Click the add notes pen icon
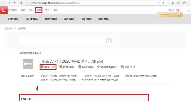Image resolution: width=191 pixels, height=101 pixels. (178, 3)
